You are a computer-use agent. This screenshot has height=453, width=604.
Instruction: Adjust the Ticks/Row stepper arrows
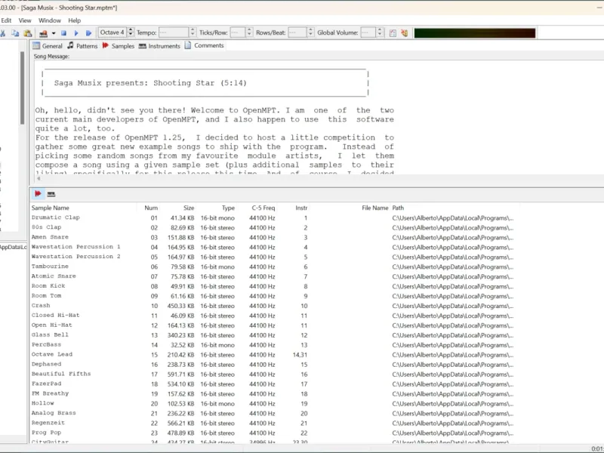pos(249,32)
